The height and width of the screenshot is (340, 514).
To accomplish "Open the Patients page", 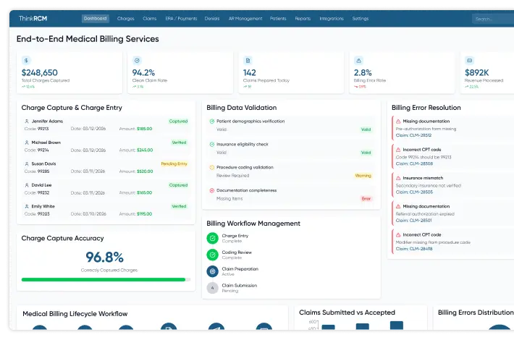I will [x=278, y=19].
